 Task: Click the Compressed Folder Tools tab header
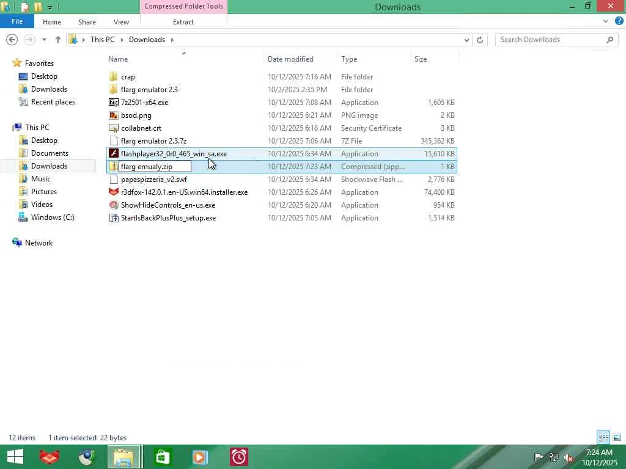point(183,6)
